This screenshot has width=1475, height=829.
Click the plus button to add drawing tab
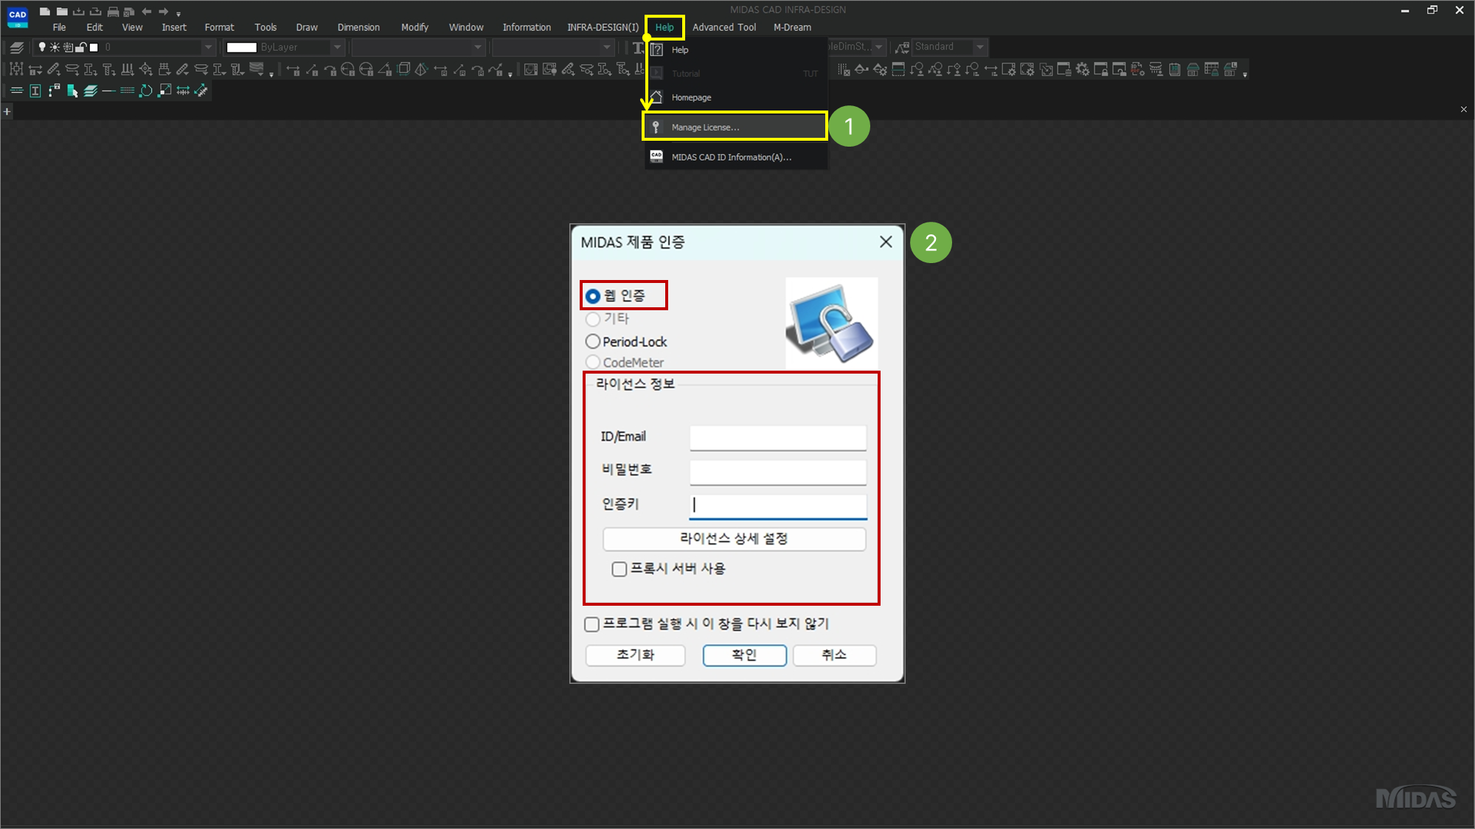[7, 111]
